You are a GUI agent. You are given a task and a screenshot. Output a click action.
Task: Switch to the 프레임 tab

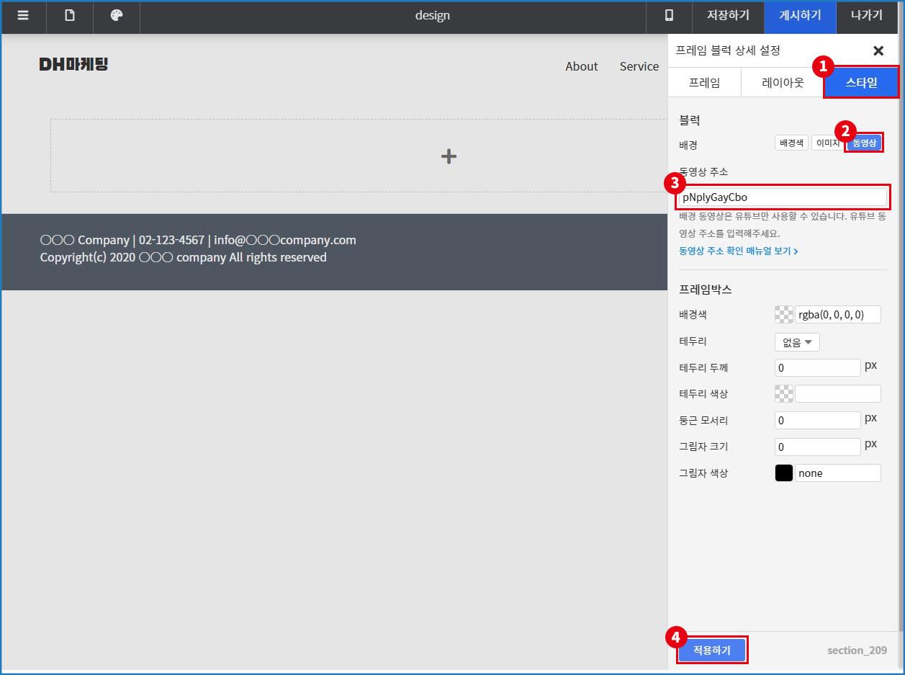[704, 83]
